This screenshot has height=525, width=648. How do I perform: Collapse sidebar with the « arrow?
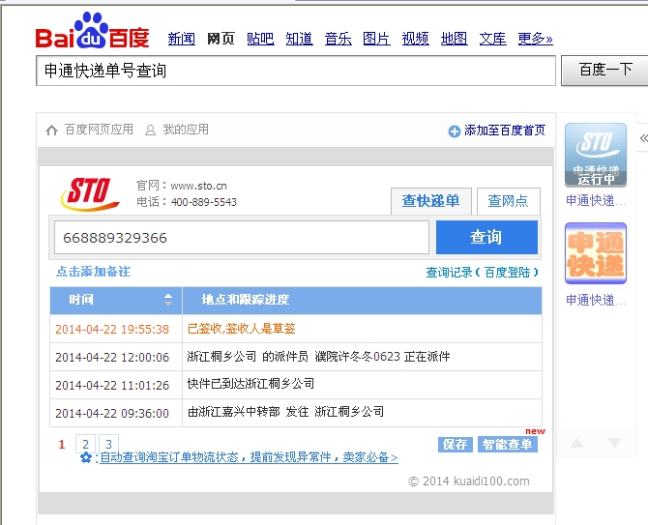click(x=643, y=138)
